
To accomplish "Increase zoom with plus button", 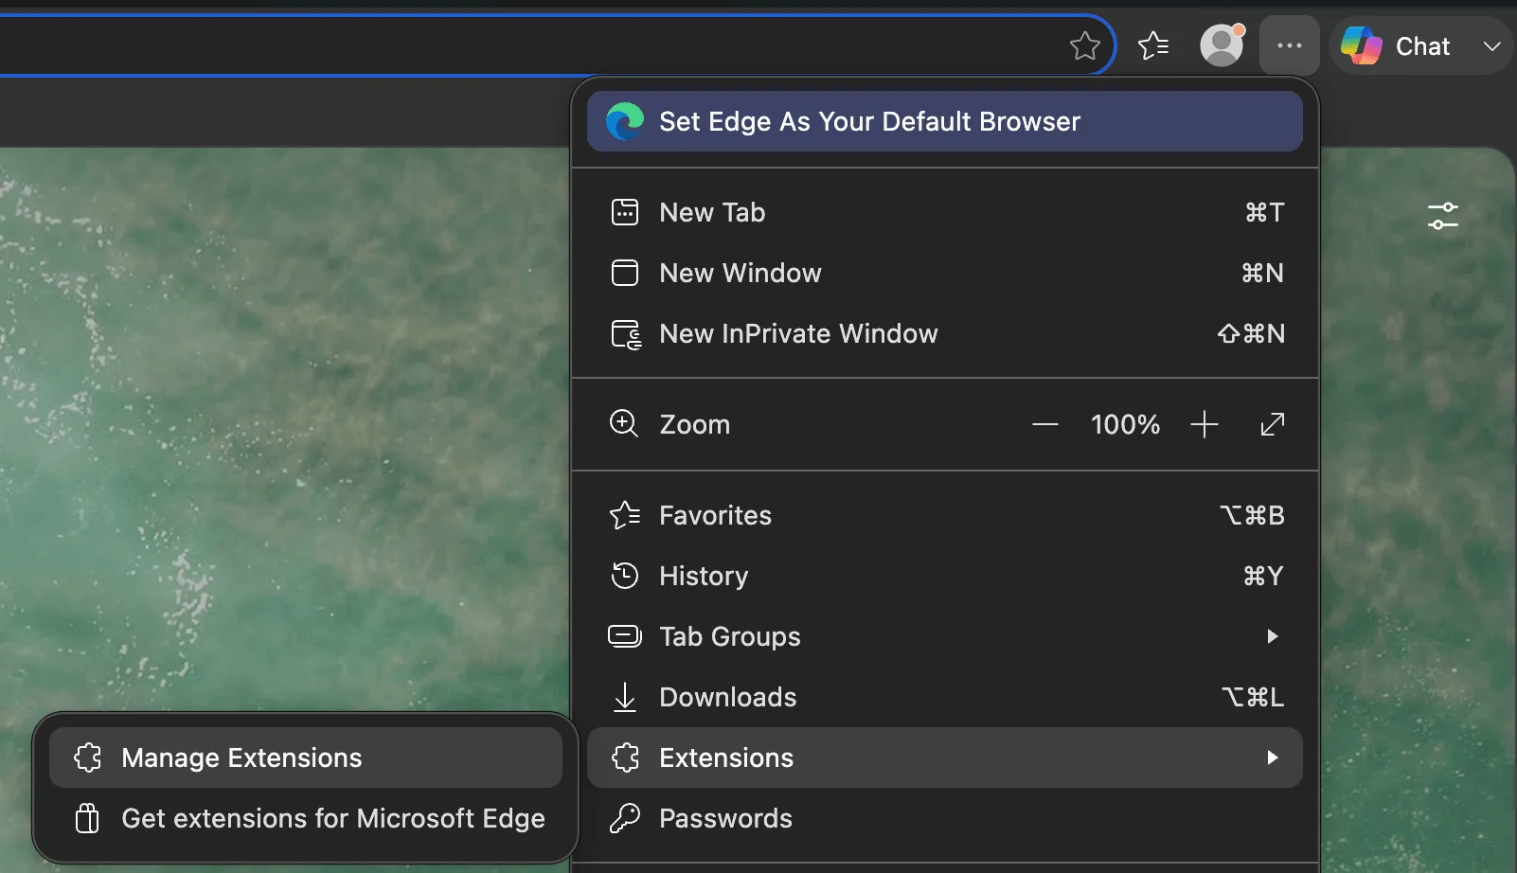I will click(x=1204, y=424).
